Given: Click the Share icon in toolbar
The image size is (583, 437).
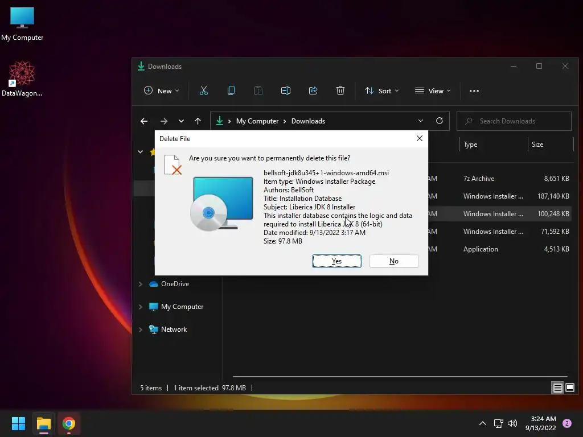Looking at the screenshot, I should pos(313,90).
